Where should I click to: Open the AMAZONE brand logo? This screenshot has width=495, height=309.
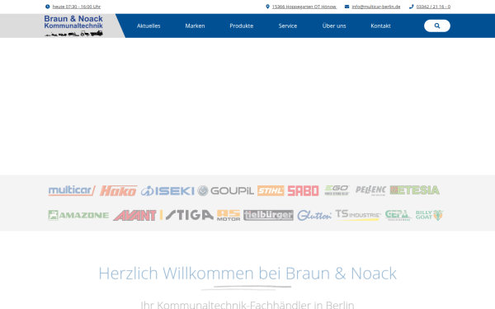coord(78,215)
